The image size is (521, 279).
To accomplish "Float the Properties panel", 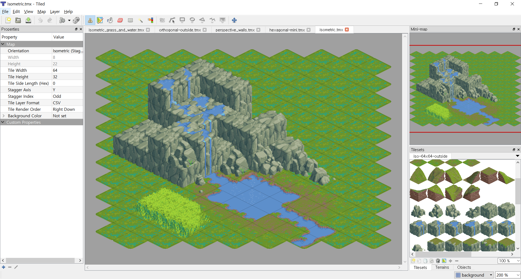I will (76, 29).
